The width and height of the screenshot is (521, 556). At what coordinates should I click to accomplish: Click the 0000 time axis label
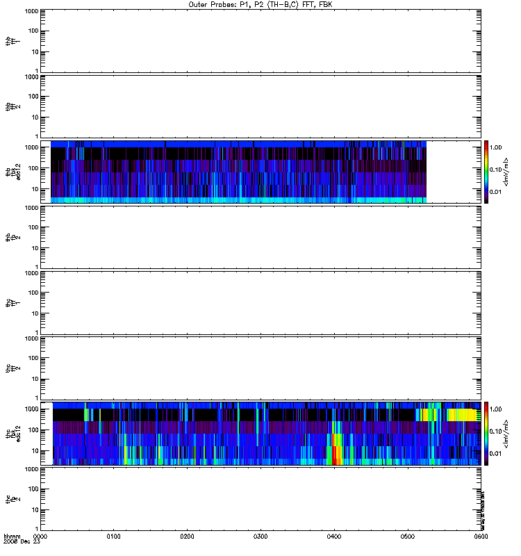coord(40,537)
